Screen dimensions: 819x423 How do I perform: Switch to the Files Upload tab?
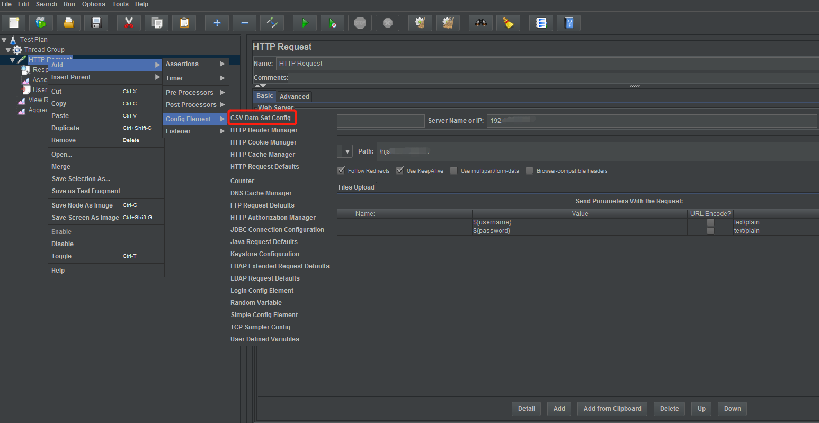pyautogui.click(x=356, y=187)
